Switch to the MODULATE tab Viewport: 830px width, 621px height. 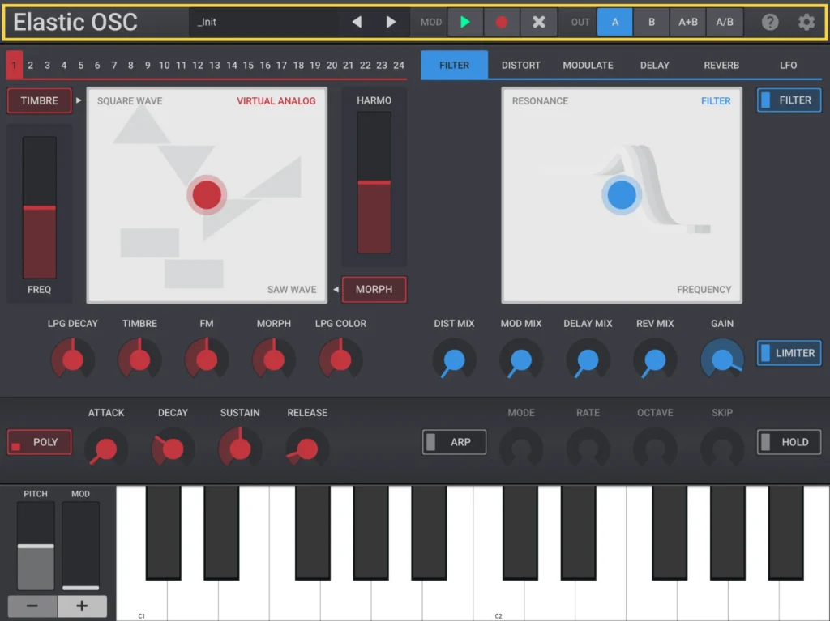click(x=588, y=65)
